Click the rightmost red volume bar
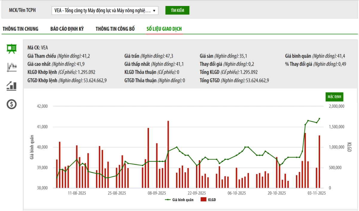Viewport: 359px width, 211px height. [320, 161]
